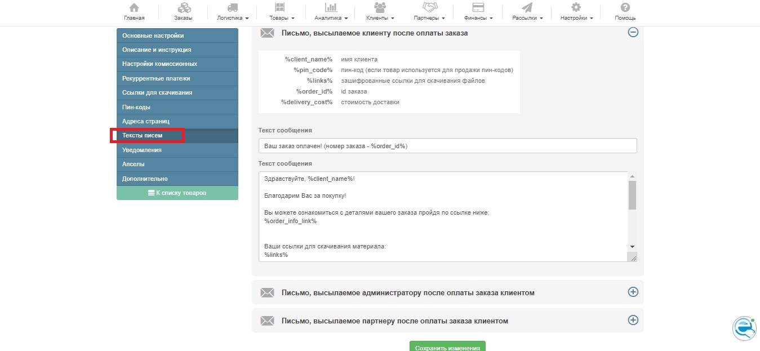This screenshot has width=760, height=351.
Task: Click the Заказы boxes icon
Action: [183, 8]
